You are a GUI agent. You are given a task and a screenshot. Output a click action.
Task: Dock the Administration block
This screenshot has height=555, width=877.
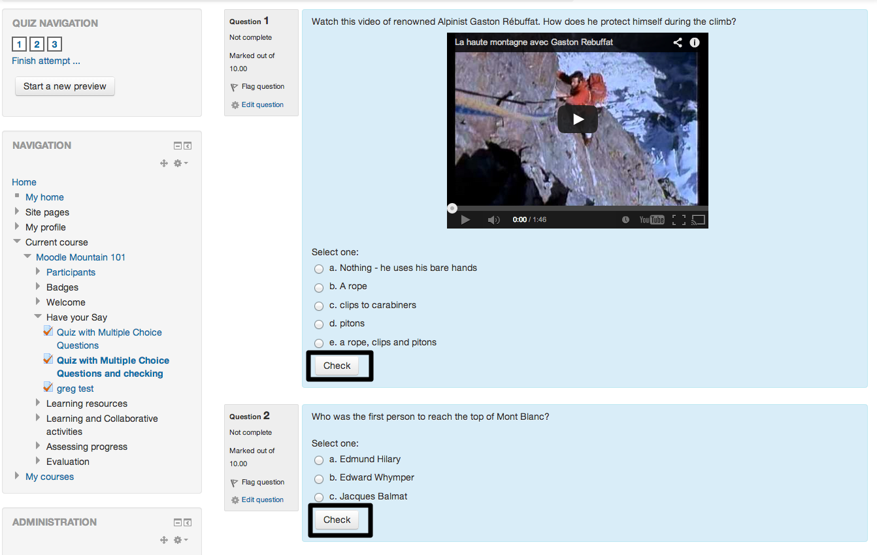coord(188,522)
